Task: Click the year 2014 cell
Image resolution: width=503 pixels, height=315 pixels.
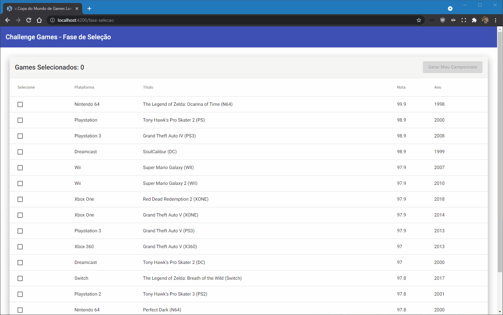Action: point(439,215)
